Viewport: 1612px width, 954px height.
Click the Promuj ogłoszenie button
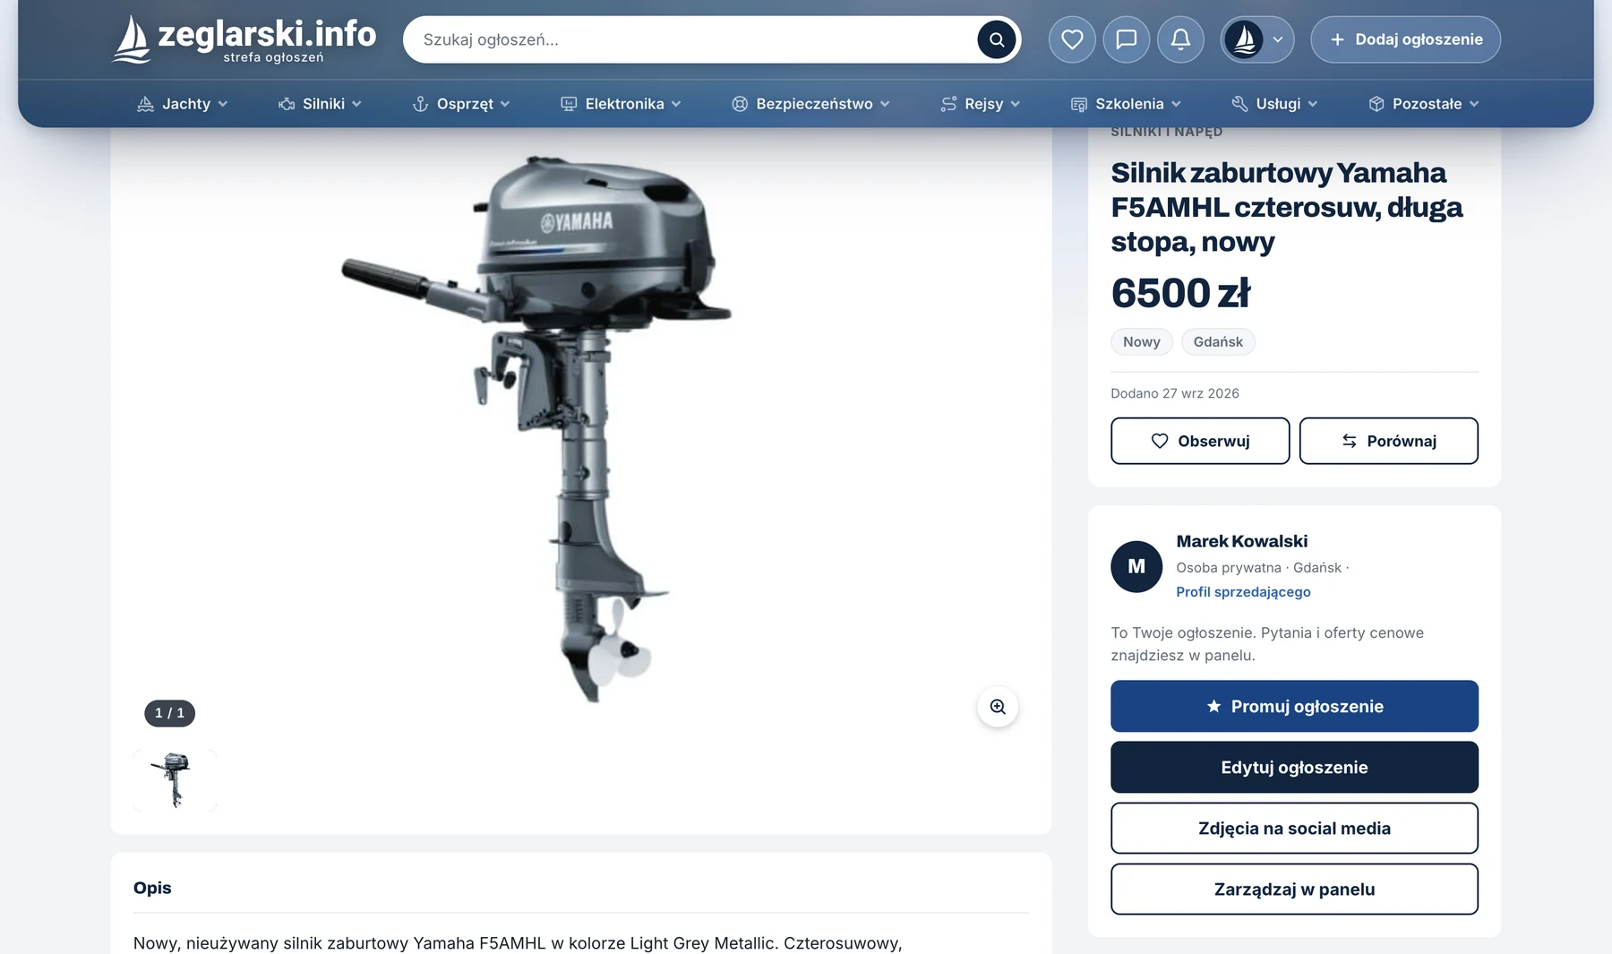click(x=1295, y=707)
